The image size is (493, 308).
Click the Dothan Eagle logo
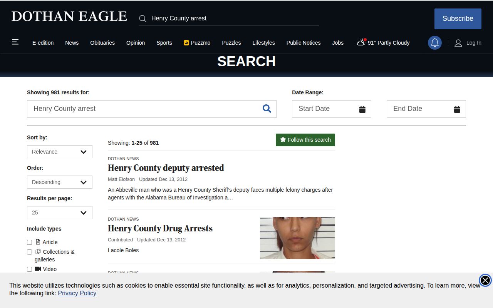coord(69,16)
